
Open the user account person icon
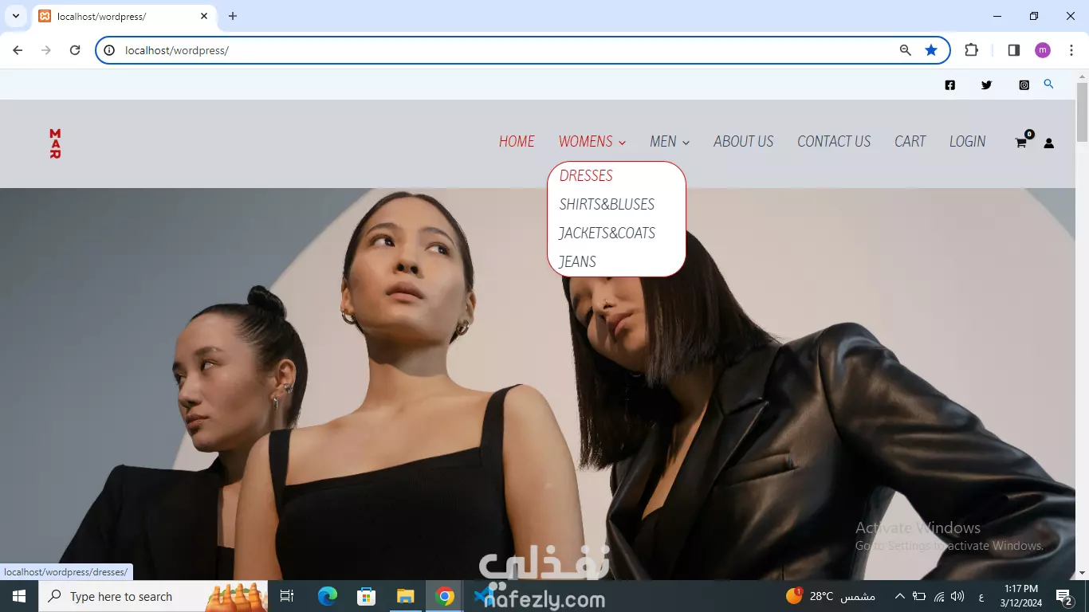1048,143
